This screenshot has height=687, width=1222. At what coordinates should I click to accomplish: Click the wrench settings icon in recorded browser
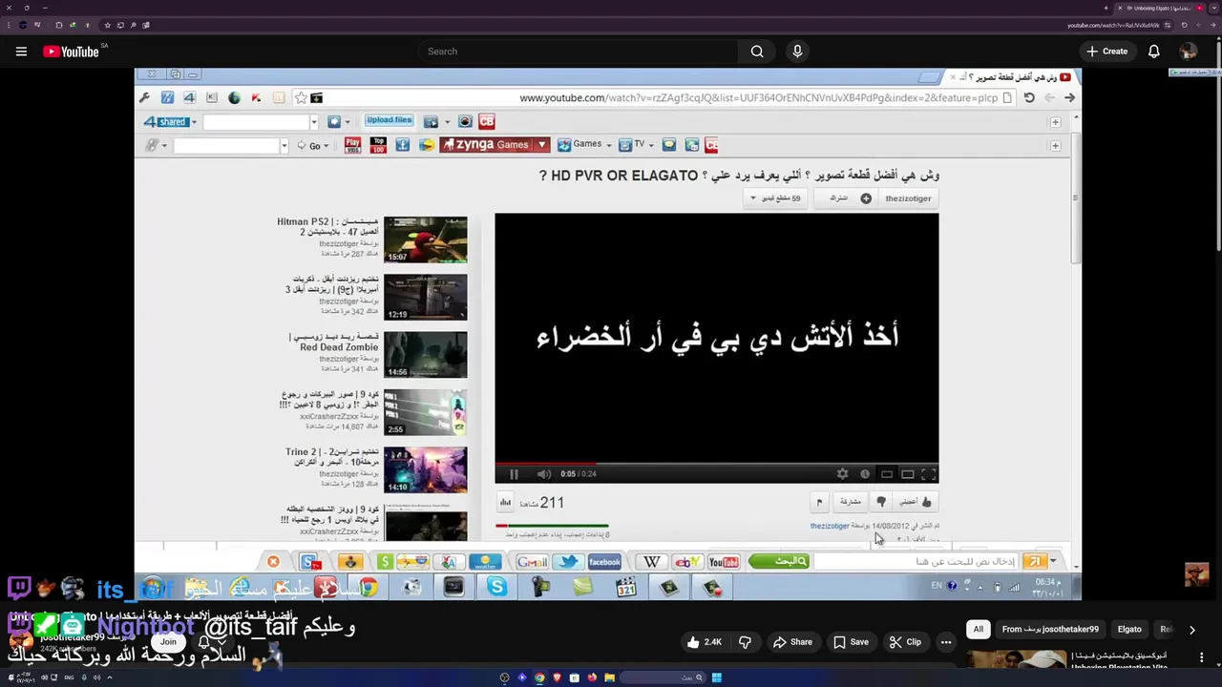tap(144, 97)
